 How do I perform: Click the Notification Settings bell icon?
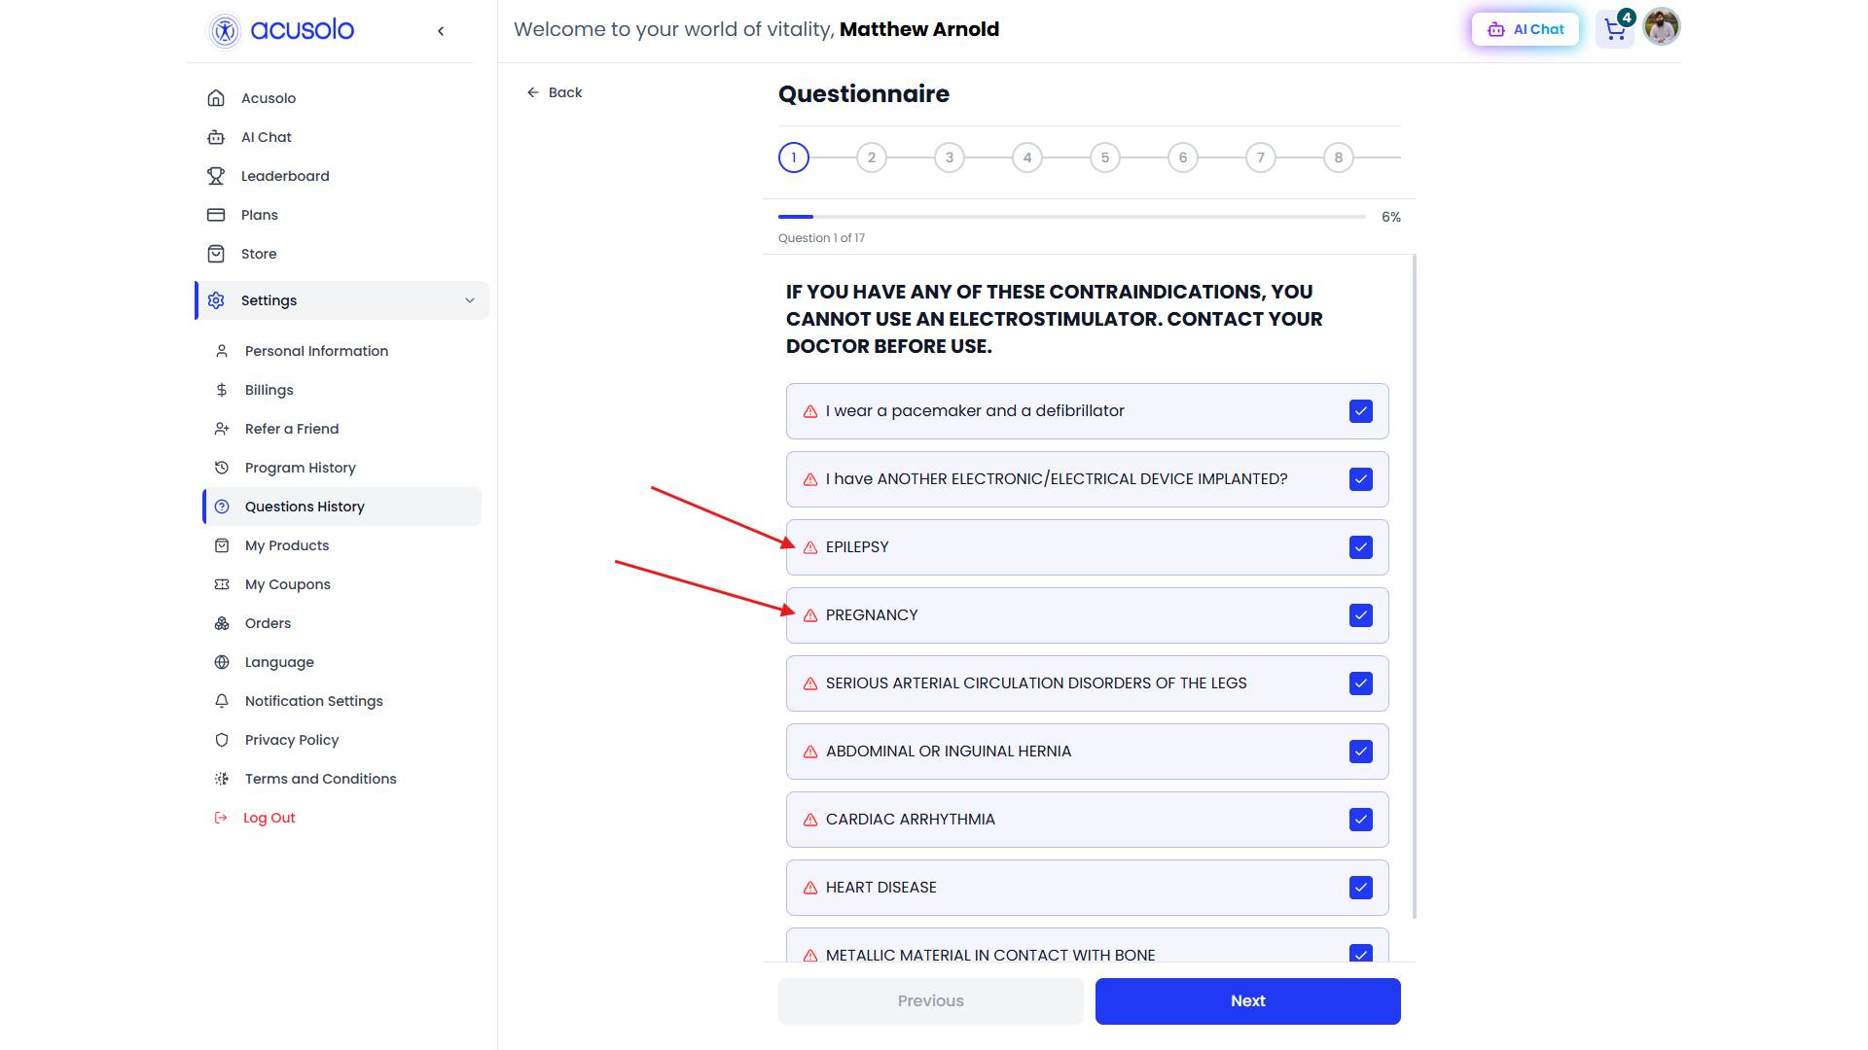222,701
